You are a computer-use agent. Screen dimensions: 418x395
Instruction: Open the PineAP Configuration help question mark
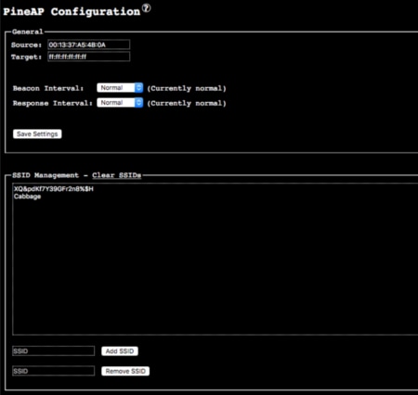pos(147,8)
